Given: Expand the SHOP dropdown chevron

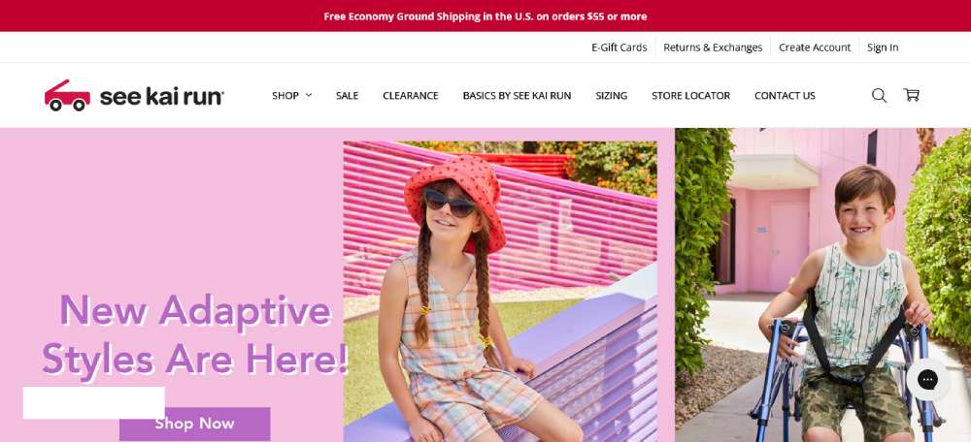Looking at the screenshot, I should tap(309, 95).
